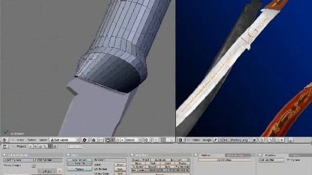Click the Smooth button in Mesh Tools

point(153,167)
